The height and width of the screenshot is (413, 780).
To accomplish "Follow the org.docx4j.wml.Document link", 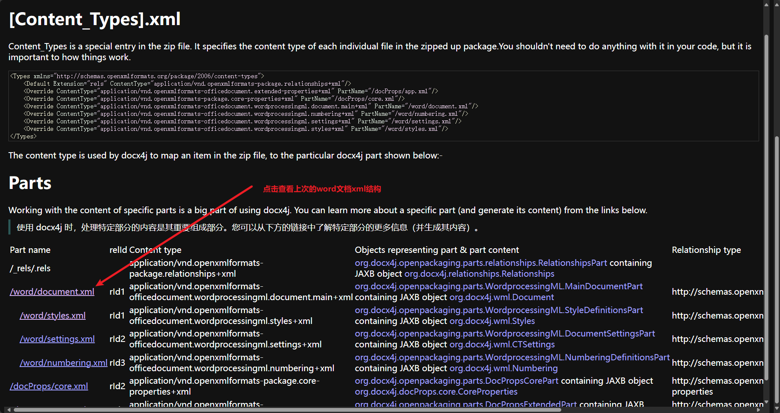I will click(x=501, y=297).
